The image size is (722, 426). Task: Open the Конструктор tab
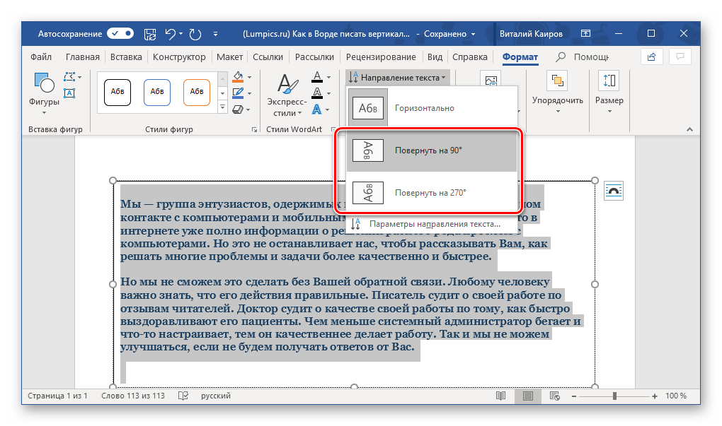179,57
